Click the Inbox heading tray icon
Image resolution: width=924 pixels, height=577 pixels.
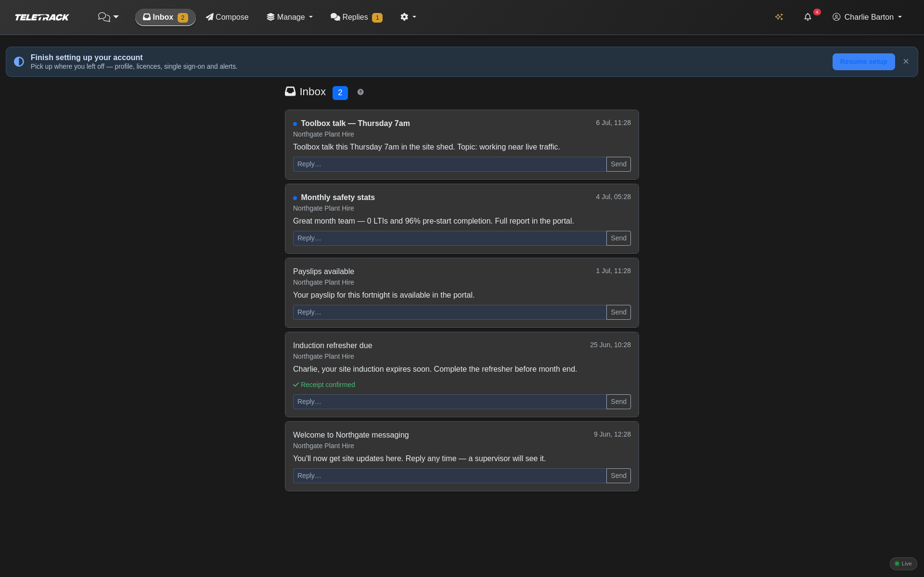click(x=290, y=91)
